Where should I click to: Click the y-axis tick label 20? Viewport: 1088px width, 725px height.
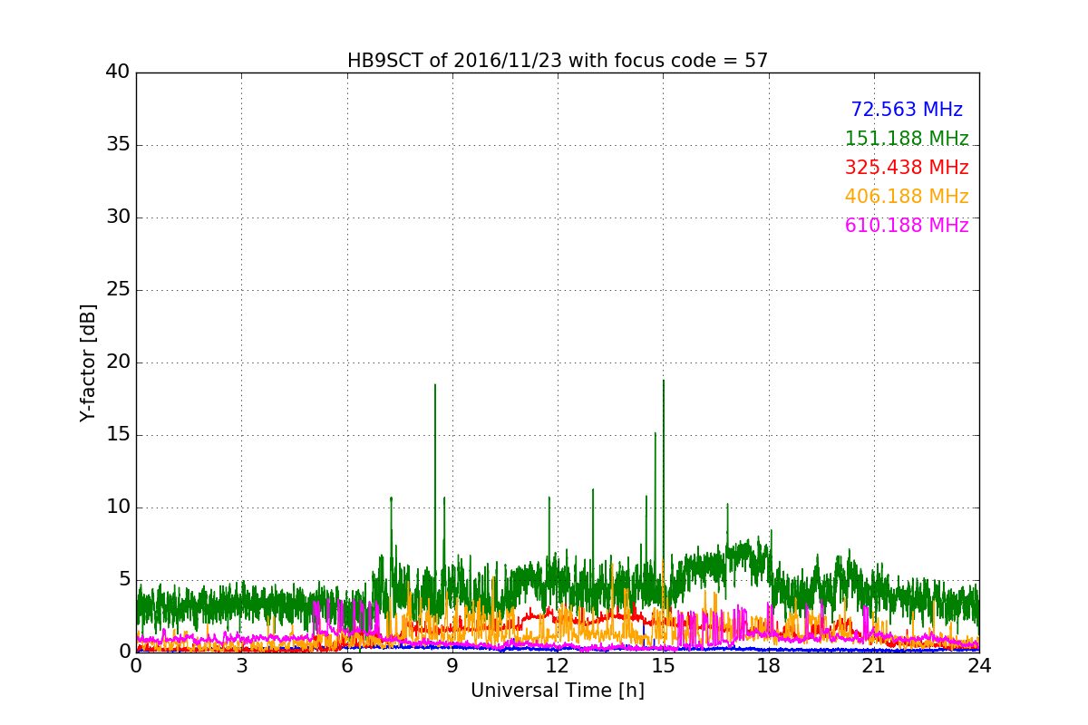[118, 362]
